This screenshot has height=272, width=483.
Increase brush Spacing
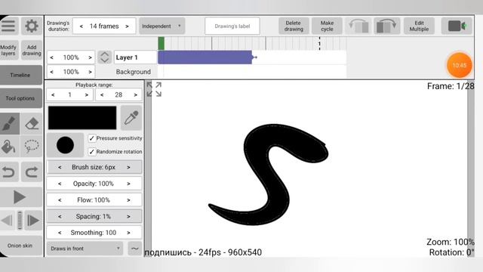tap(128, 217)
